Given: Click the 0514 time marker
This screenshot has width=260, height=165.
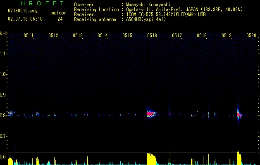Looking at the screenshot, I should 103,35.
